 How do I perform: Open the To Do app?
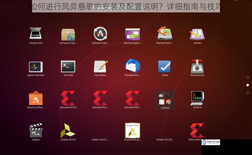[165, 67]
